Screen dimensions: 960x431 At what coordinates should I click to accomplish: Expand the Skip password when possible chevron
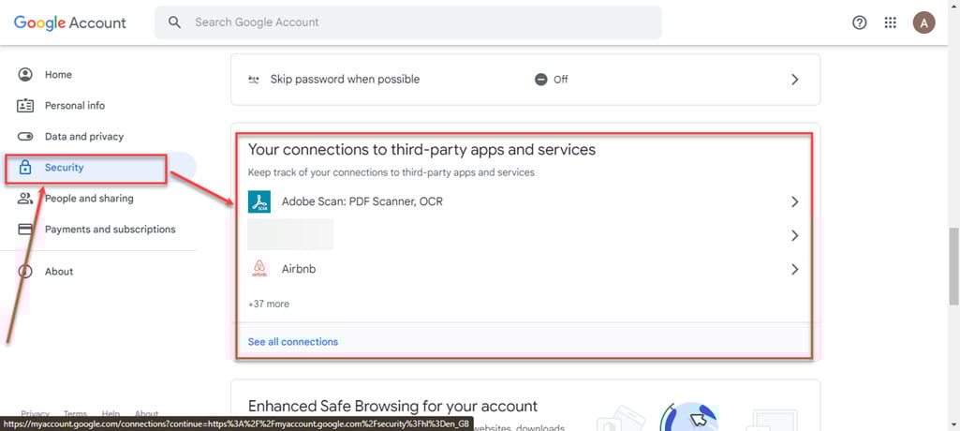click(795, 80)
